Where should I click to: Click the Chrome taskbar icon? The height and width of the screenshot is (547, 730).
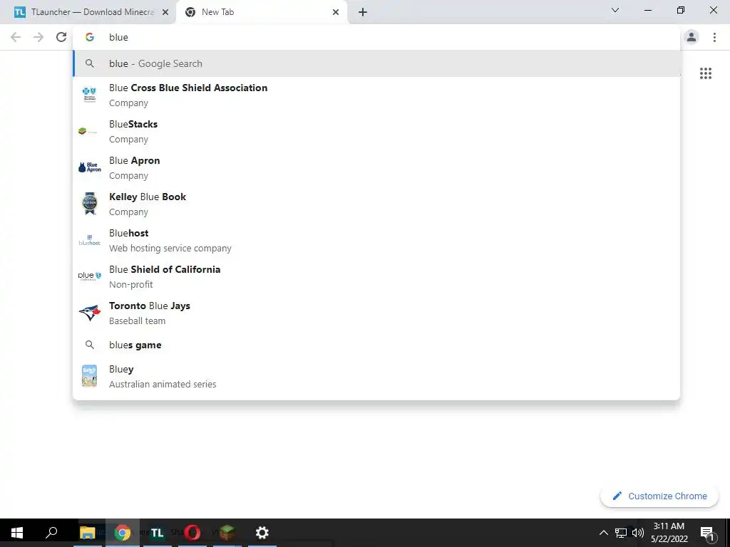pos(123,533)
